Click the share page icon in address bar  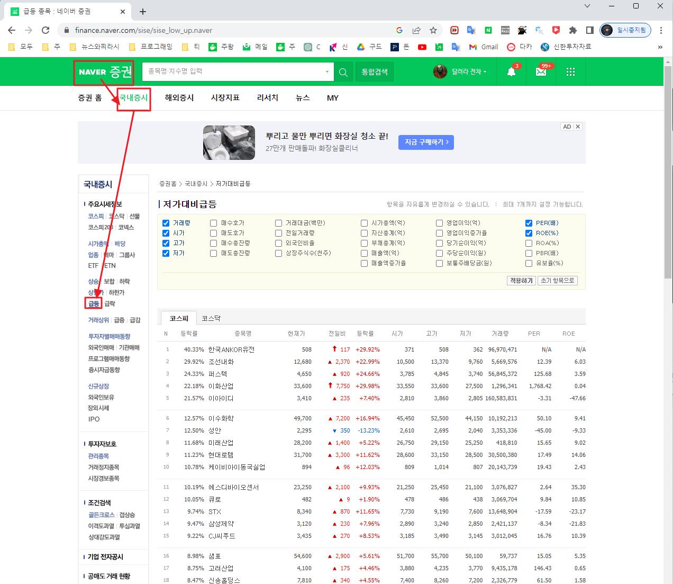(x=416, y=30)
